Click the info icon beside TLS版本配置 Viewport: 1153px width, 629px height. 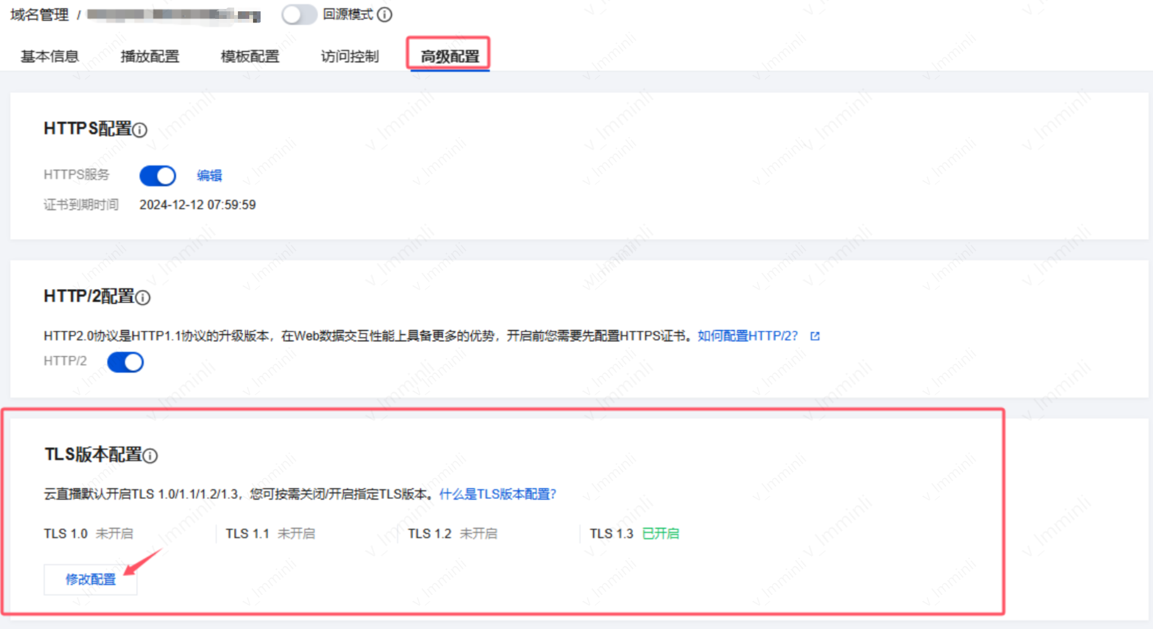point(151,456)
